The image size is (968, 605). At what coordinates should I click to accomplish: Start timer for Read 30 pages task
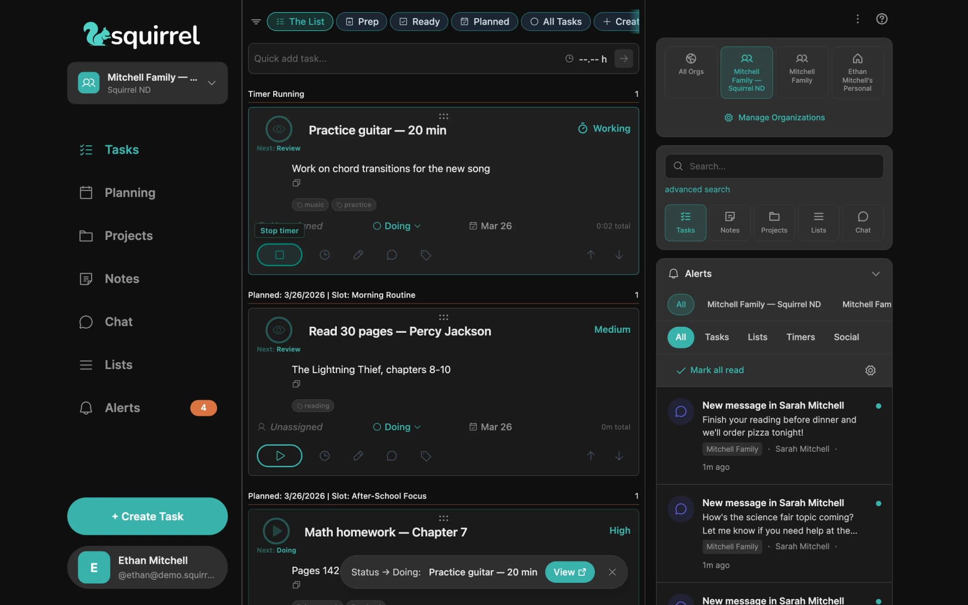279,456
